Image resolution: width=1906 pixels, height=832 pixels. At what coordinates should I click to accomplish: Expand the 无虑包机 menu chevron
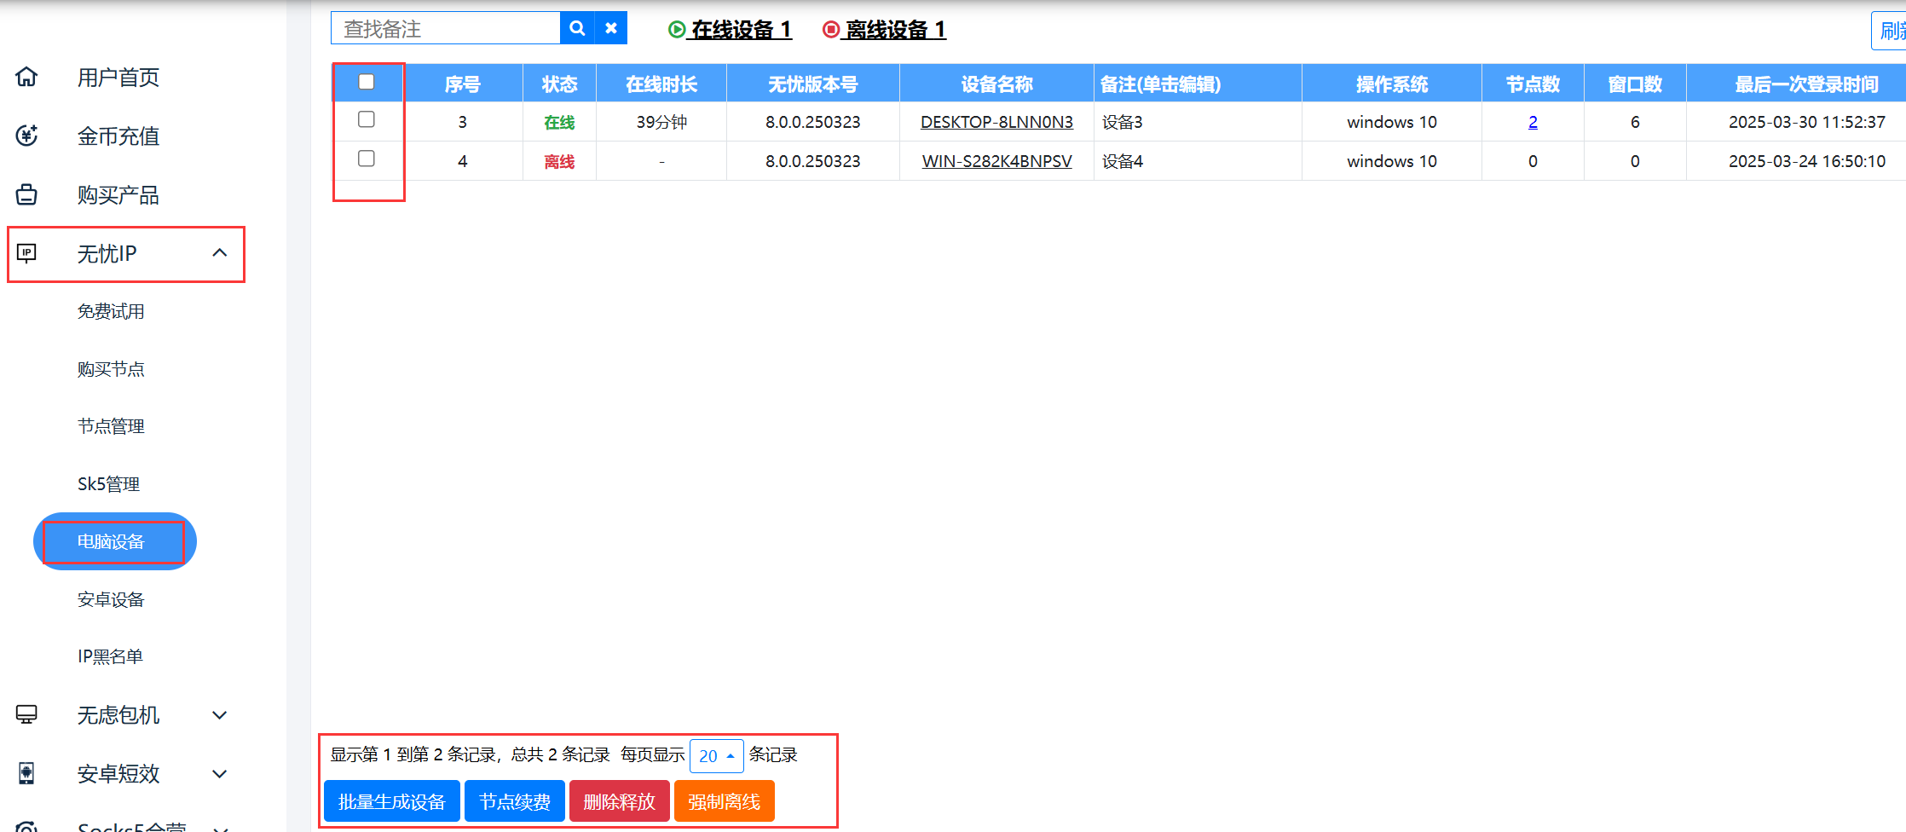pos(220,715)
